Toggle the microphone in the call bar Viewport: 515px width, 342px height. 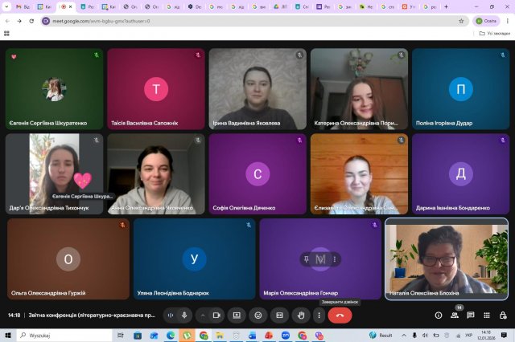pyautogui.click(x=184, y=316)
